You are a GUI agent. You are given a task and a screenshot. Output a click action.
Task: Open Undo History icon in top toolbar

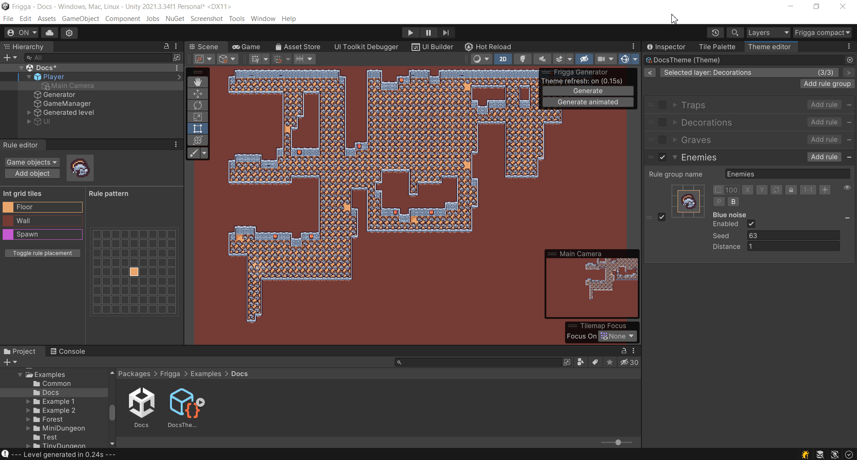click(x=716, y=33)
